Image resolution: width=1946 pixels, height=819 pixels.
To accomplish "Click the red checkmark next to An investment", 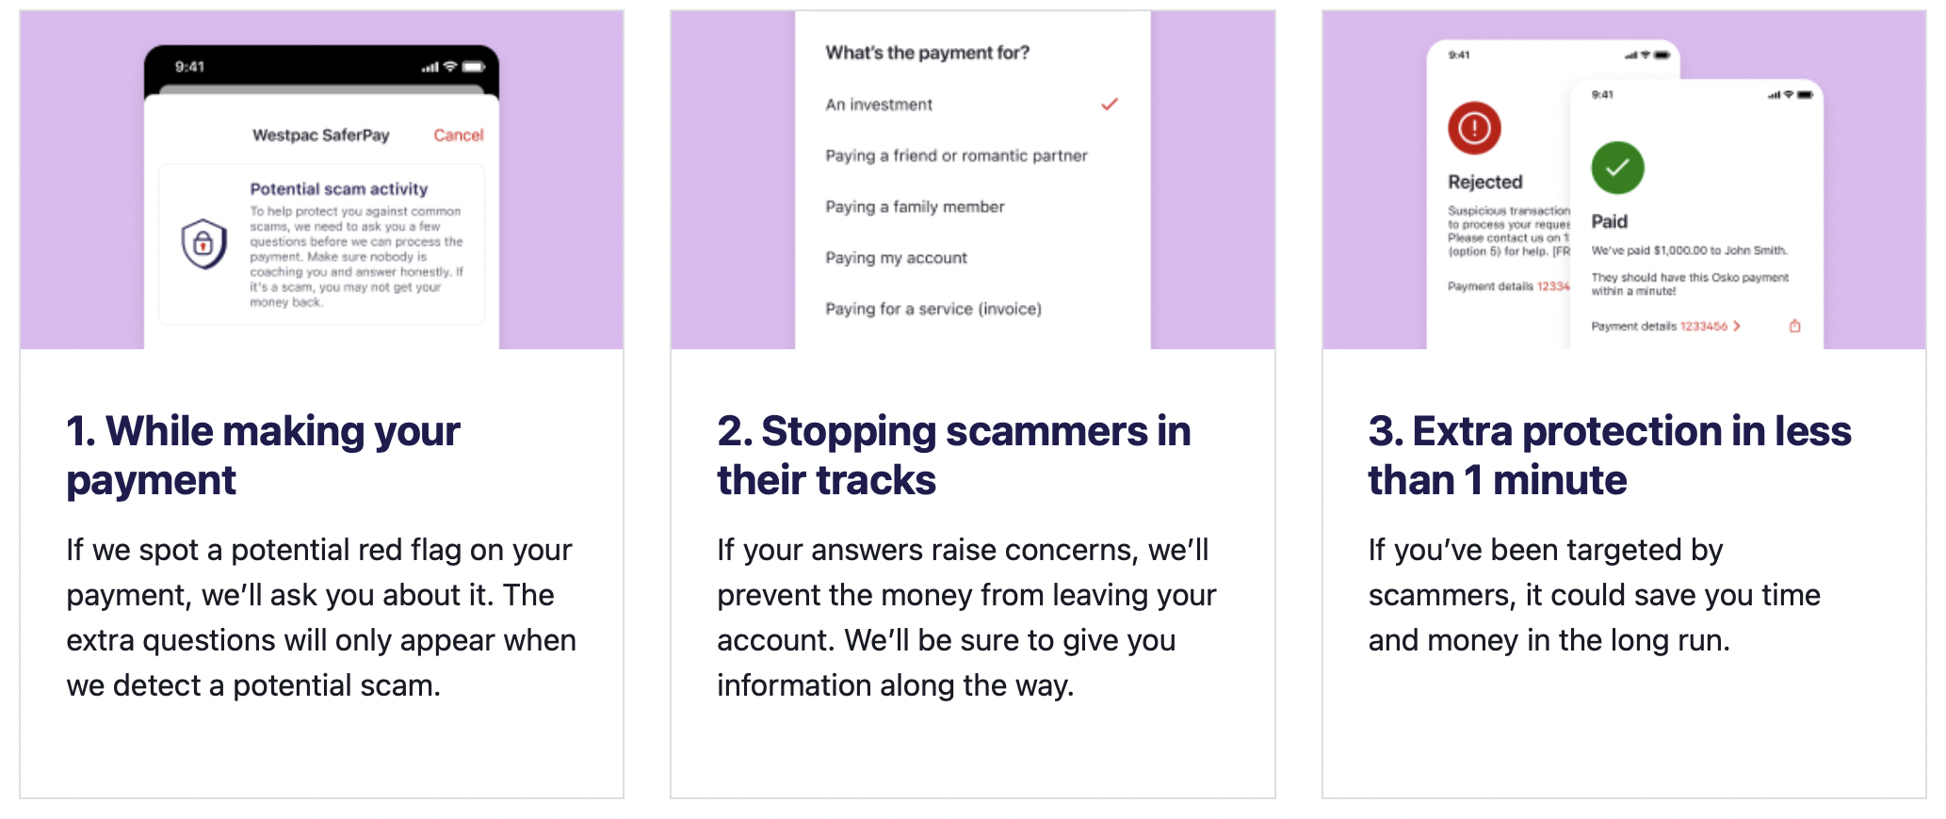I will tap(1110, 104).
